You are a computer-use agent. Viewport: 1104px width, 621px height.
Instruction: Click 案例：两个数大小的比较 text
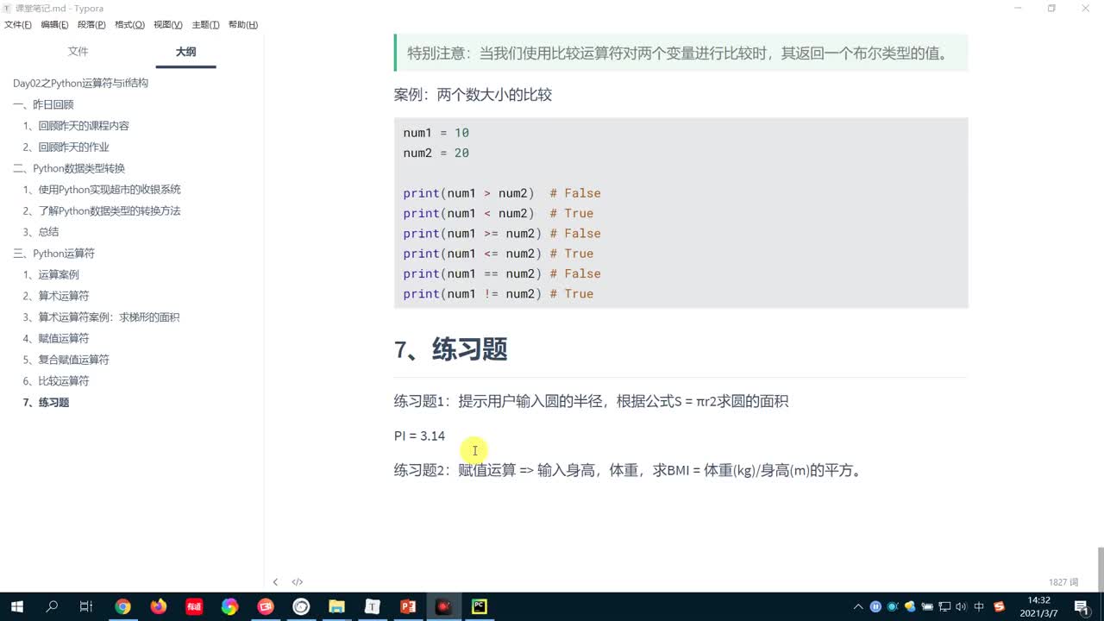point(473,95)
